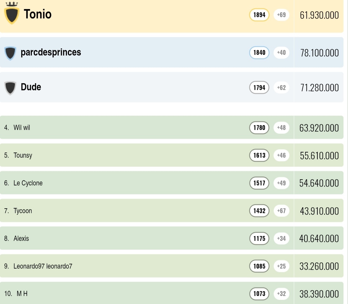Click Tycoon's +67 gain badge
This screenshot has width=348, height=304.
(281, 211)
